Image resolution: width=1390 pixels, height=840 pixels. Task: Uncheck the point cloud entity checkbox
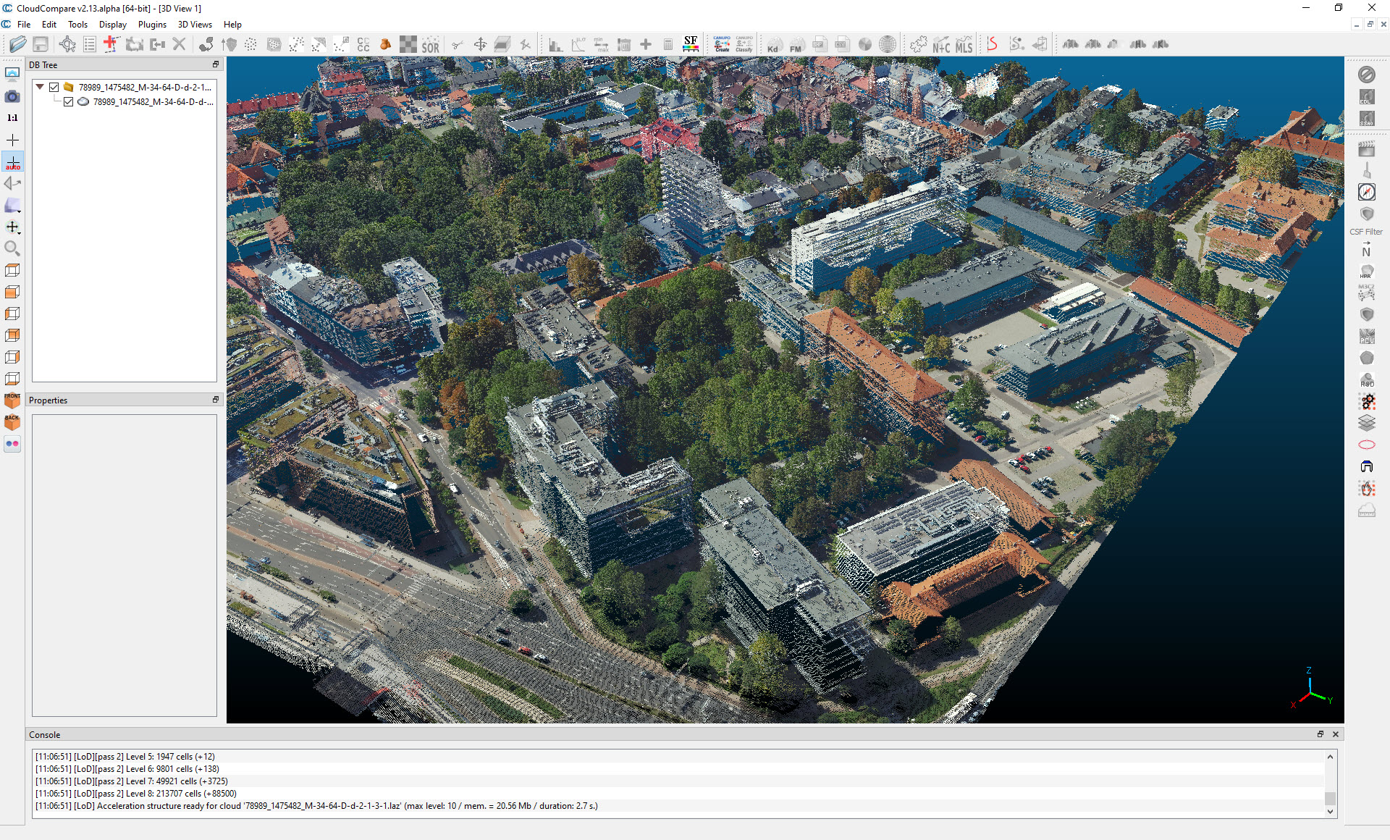(x=69, y=102)
